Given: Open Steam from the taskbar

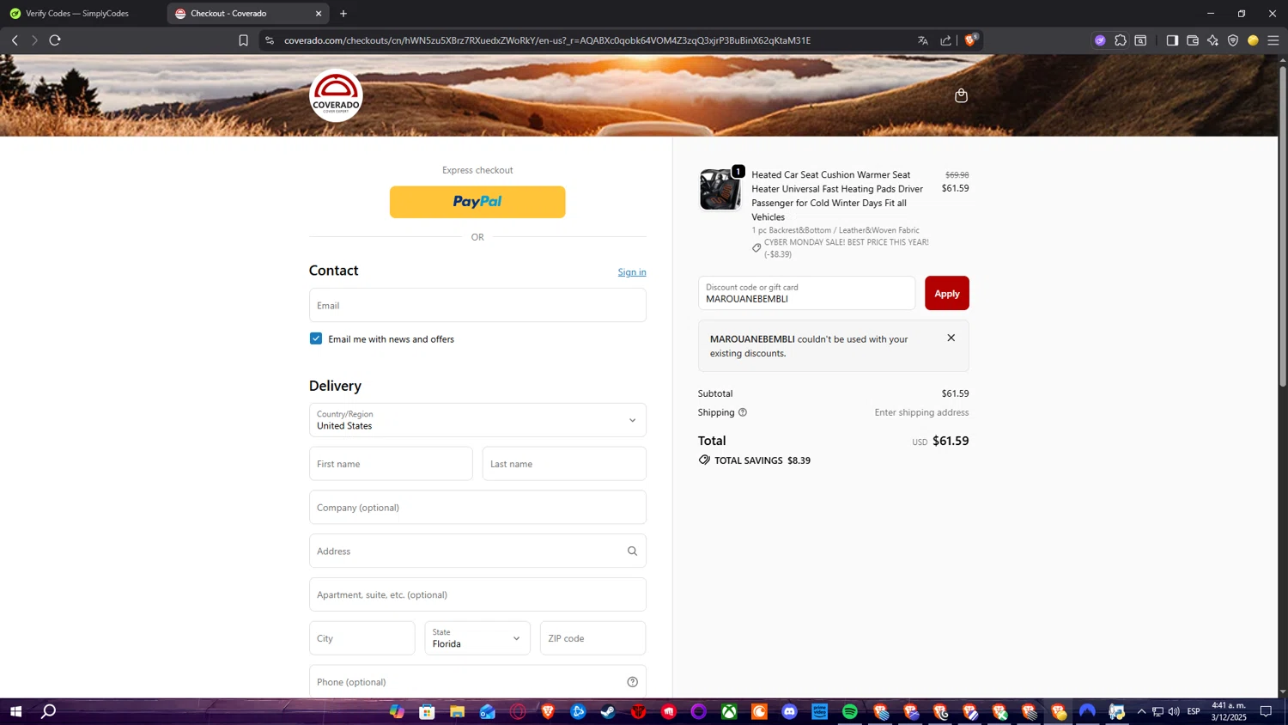Looking at the screenshot, I should [608, 711].
